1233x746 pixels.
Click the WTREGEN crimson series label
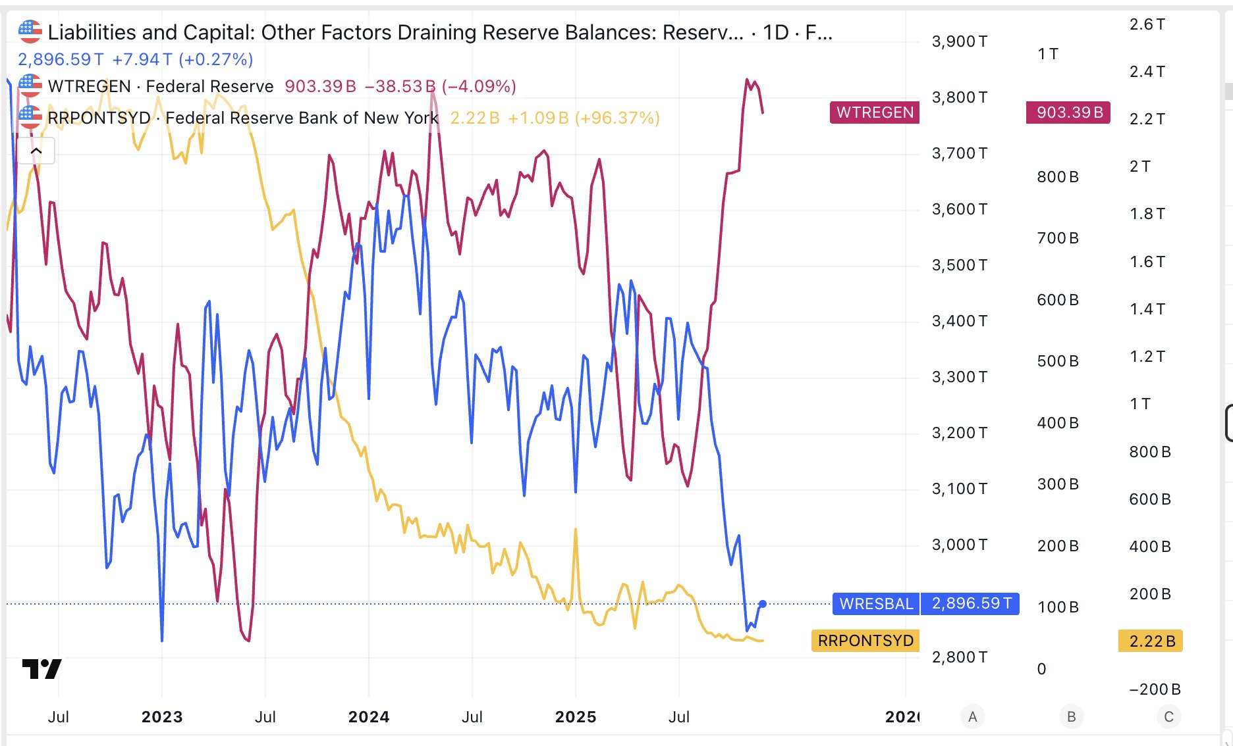pyautogui.click(x=875, y=112)
